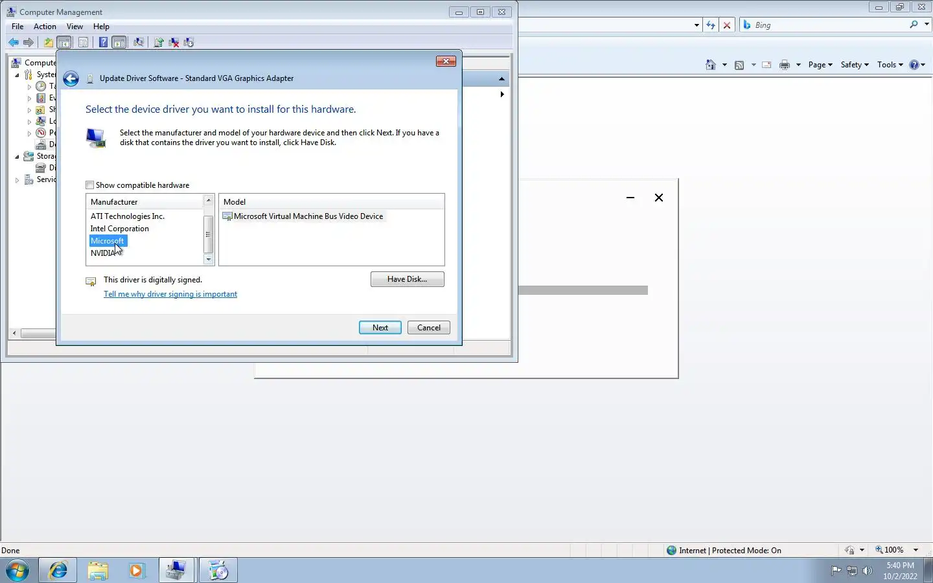Open the View menu

(x=75, y=27)
